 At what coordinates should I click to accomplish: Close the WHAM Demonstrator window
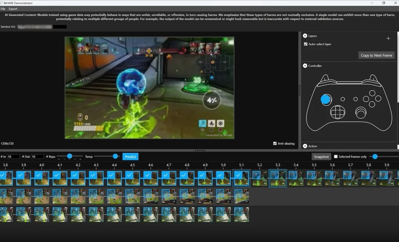tap(395, 3)
